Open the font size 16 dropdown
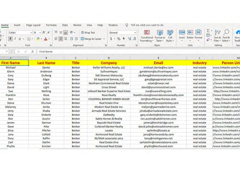The height and width of the screenshot is (180, 240). coord(40,33)
